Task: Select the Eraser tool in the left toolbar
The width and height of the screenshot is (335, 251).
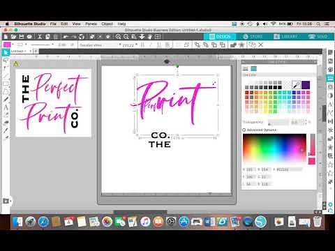Action: (x=6, y=123)
